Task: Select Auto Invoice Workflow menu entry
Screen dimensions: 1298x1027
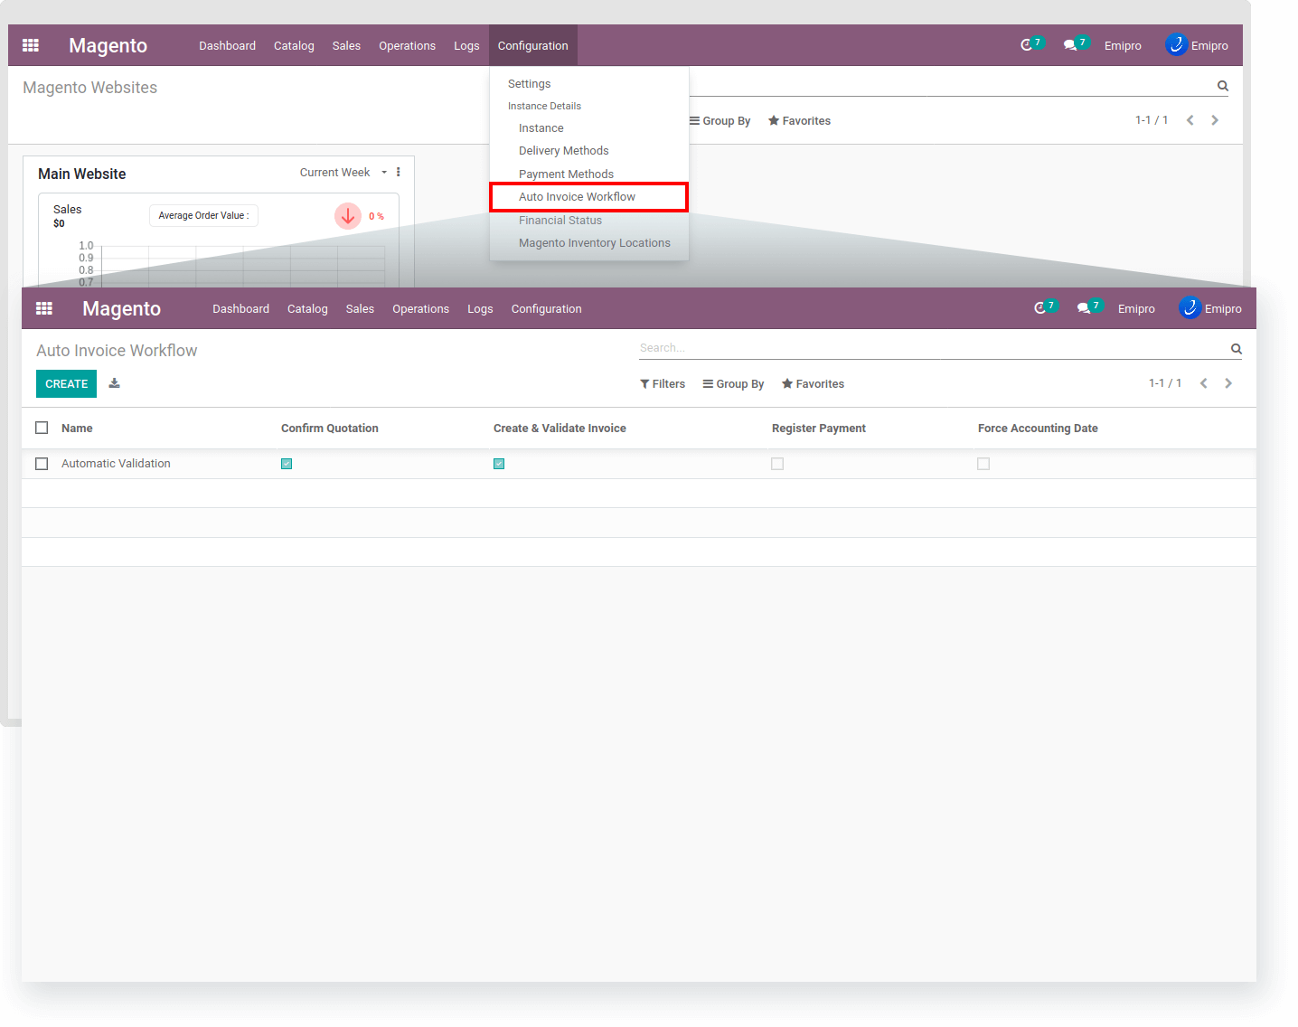Action: click(589, 197)
